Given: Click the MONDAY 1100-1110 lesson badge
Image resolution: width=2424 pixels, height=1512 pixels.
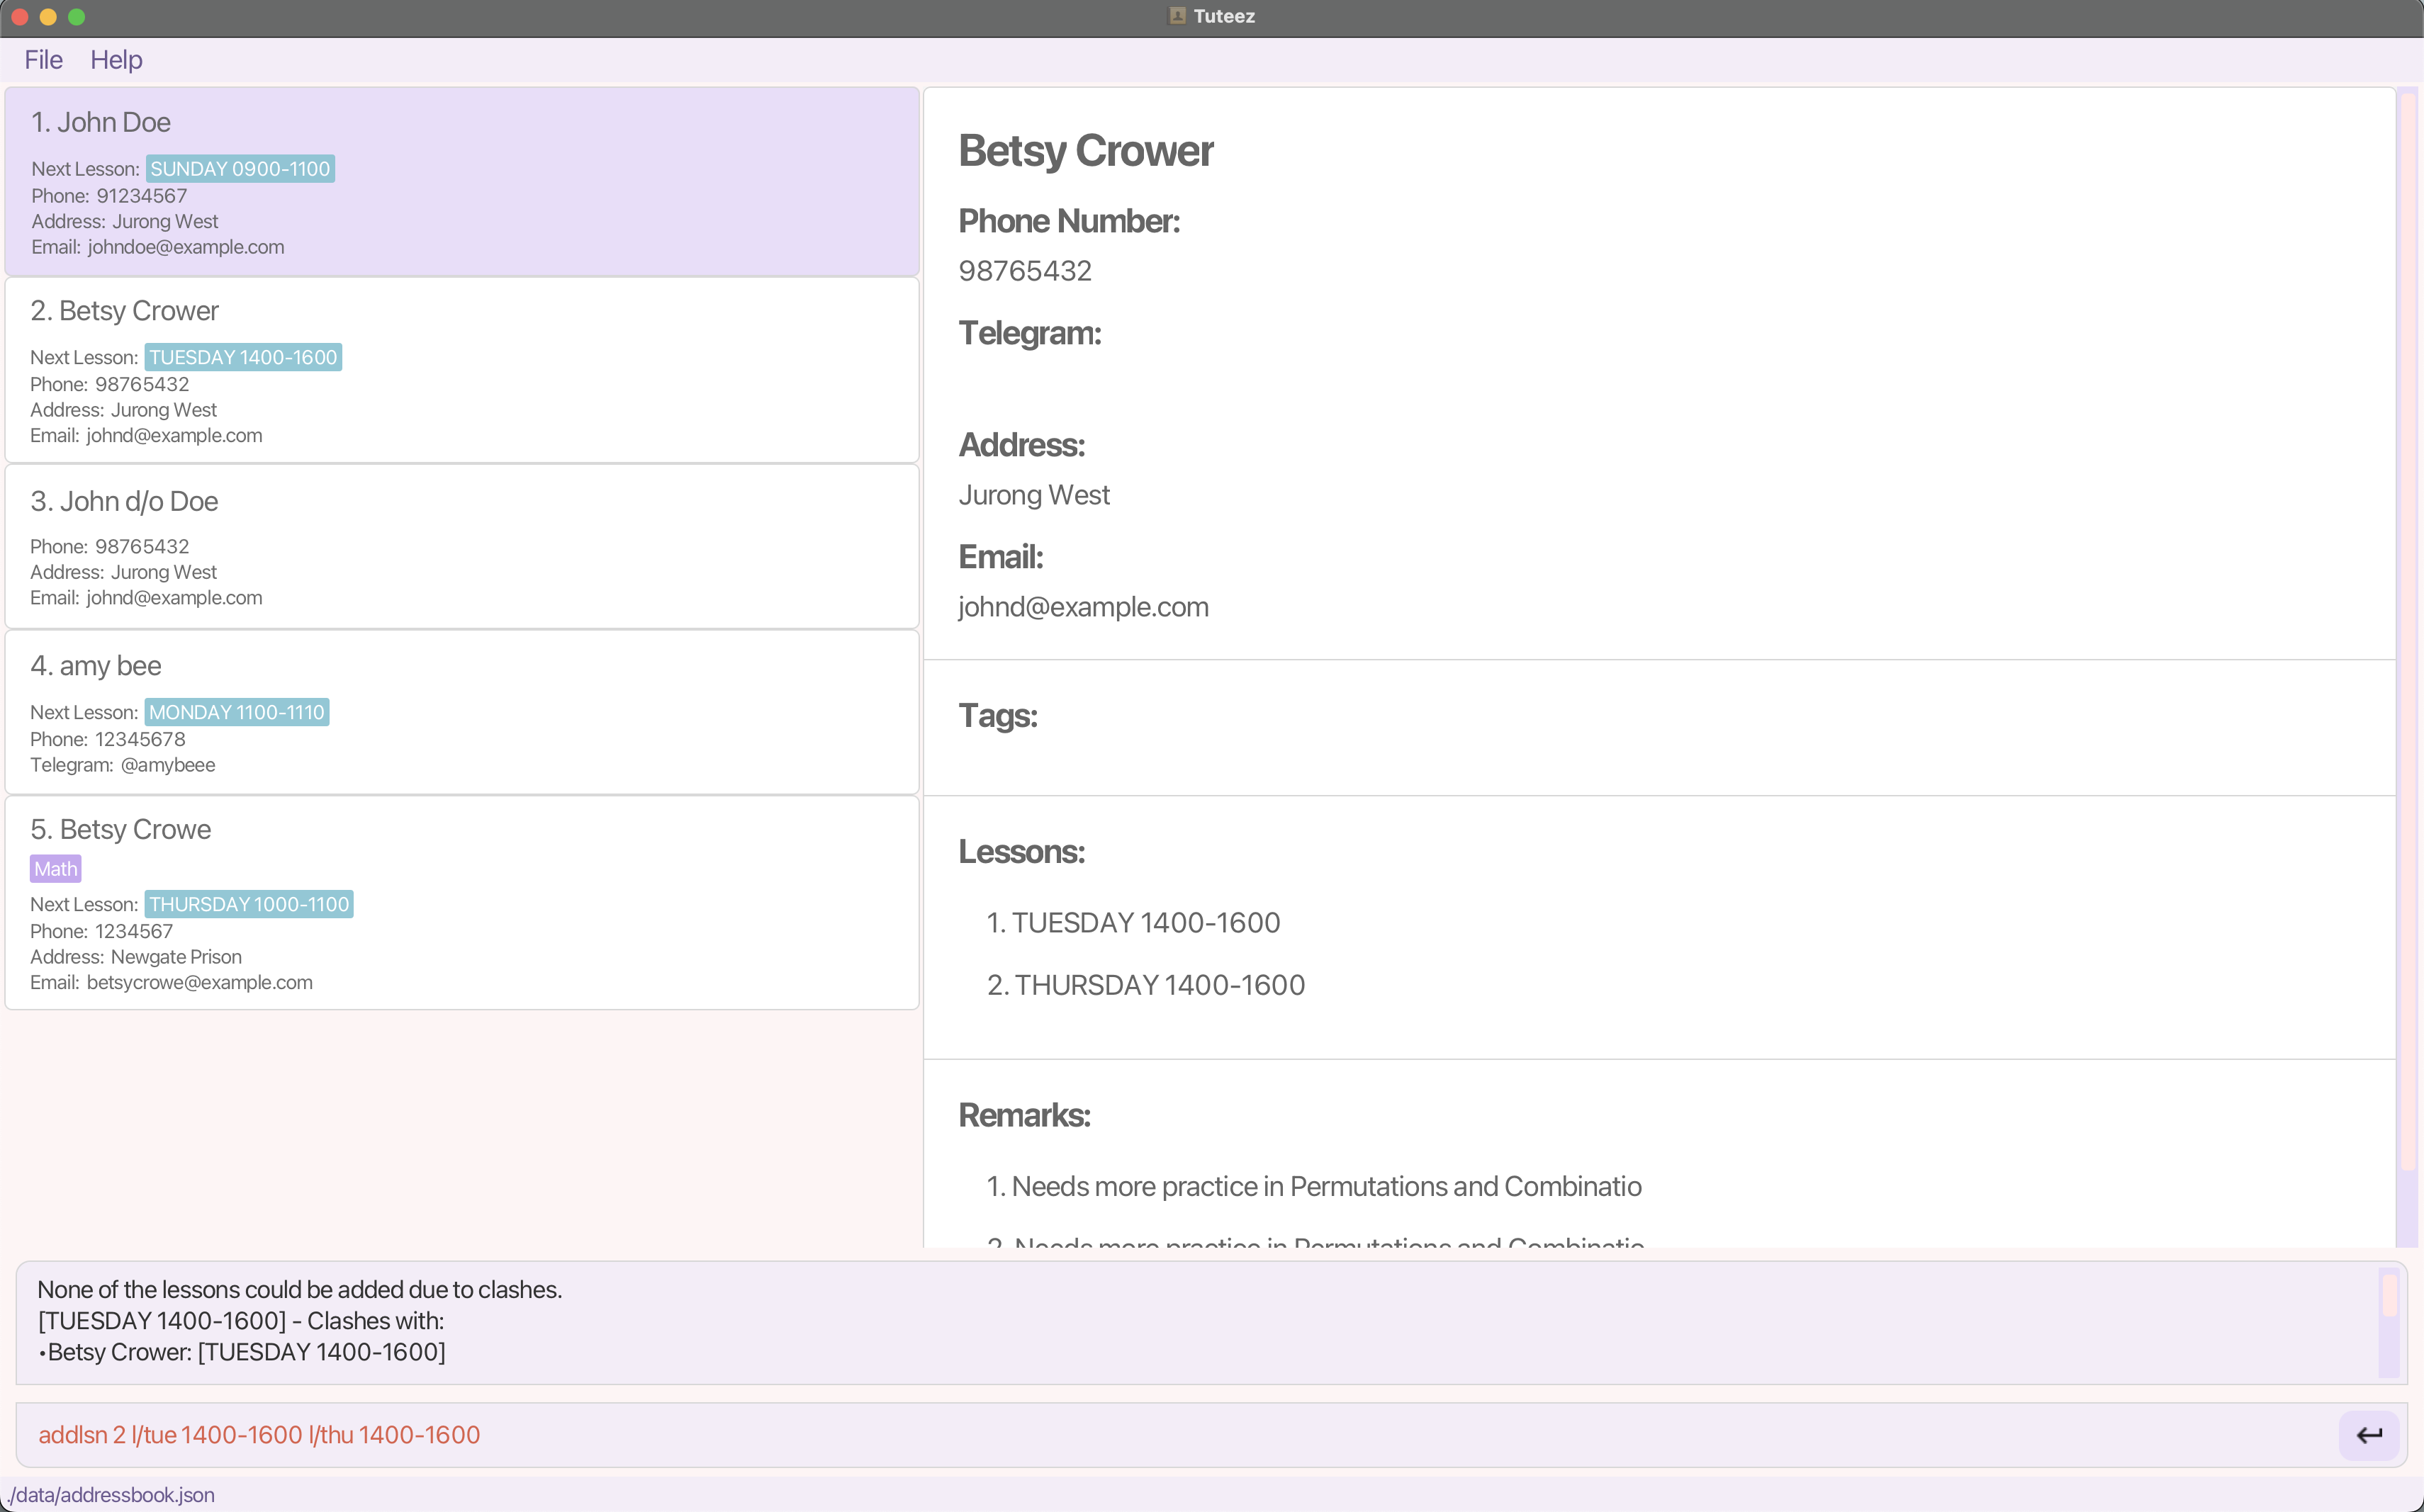Looking at the screenshot, I should [x=237, y=712].
